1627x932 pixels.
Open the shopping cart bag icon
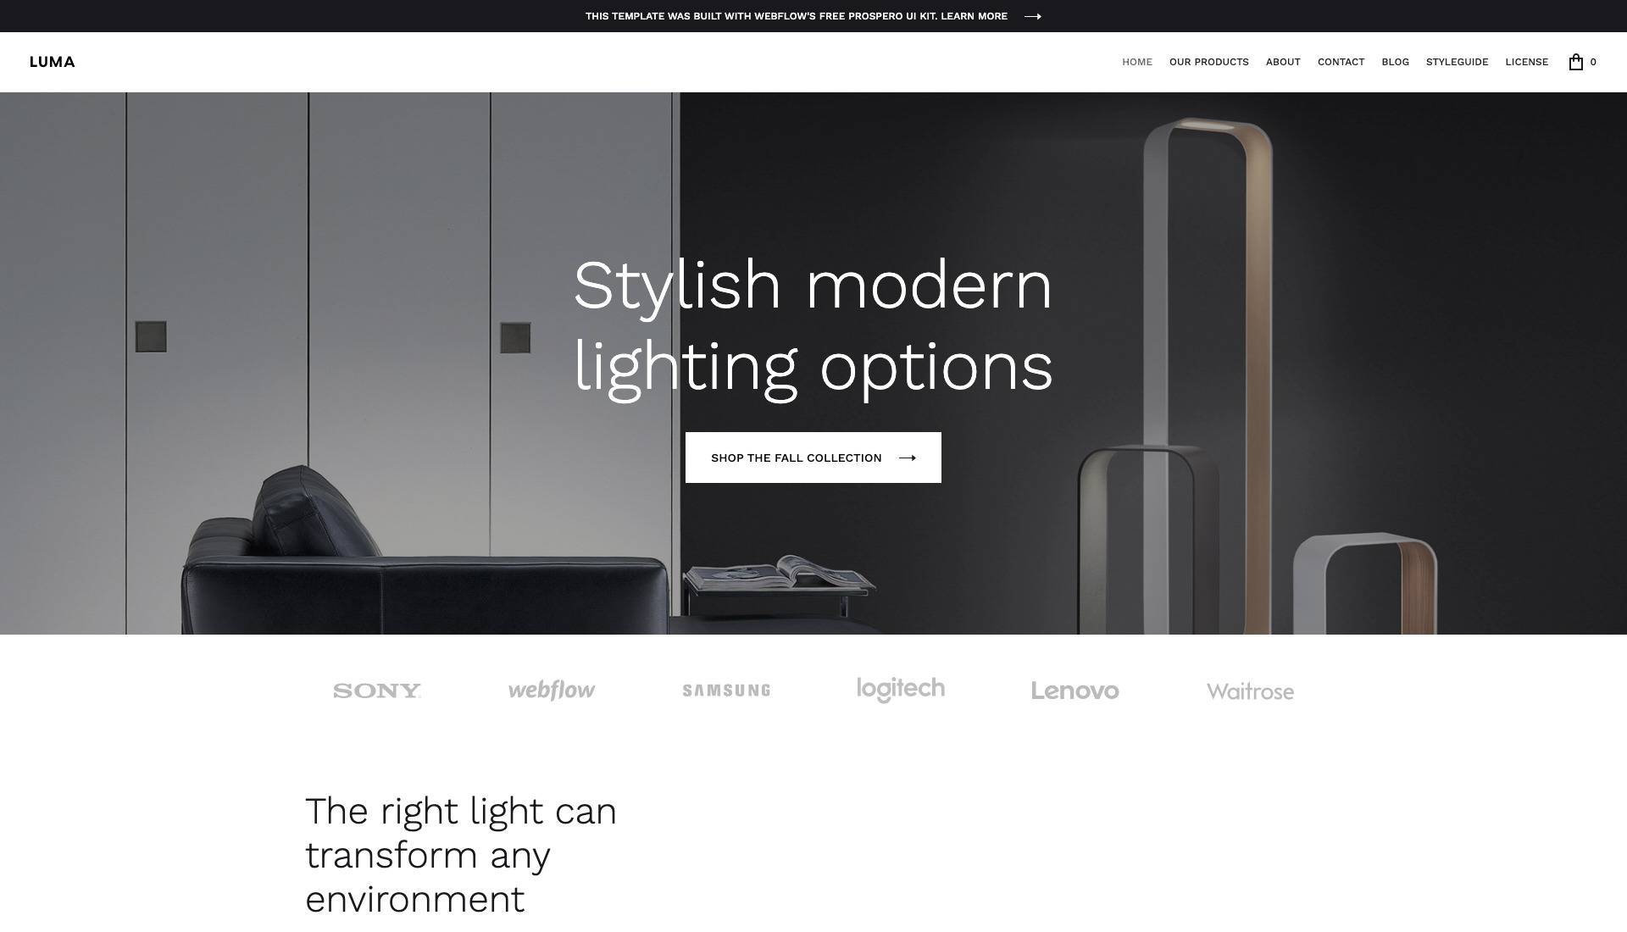click(1575, 62)
